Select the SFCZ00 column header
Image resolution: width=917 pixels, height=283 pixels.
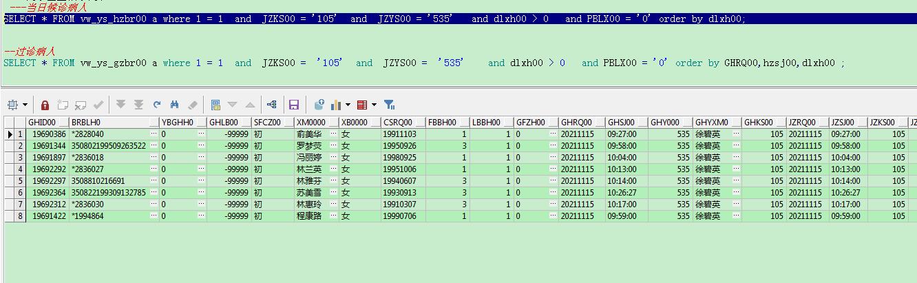coord(273,123)
